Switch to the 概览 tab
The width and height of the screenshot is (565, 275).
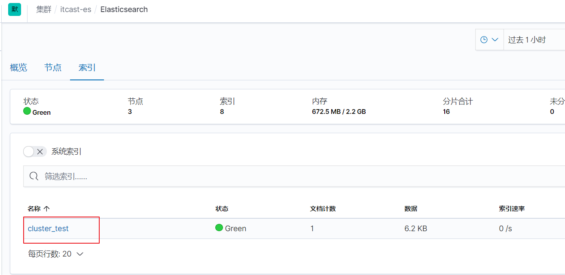[x=18, y=67]
